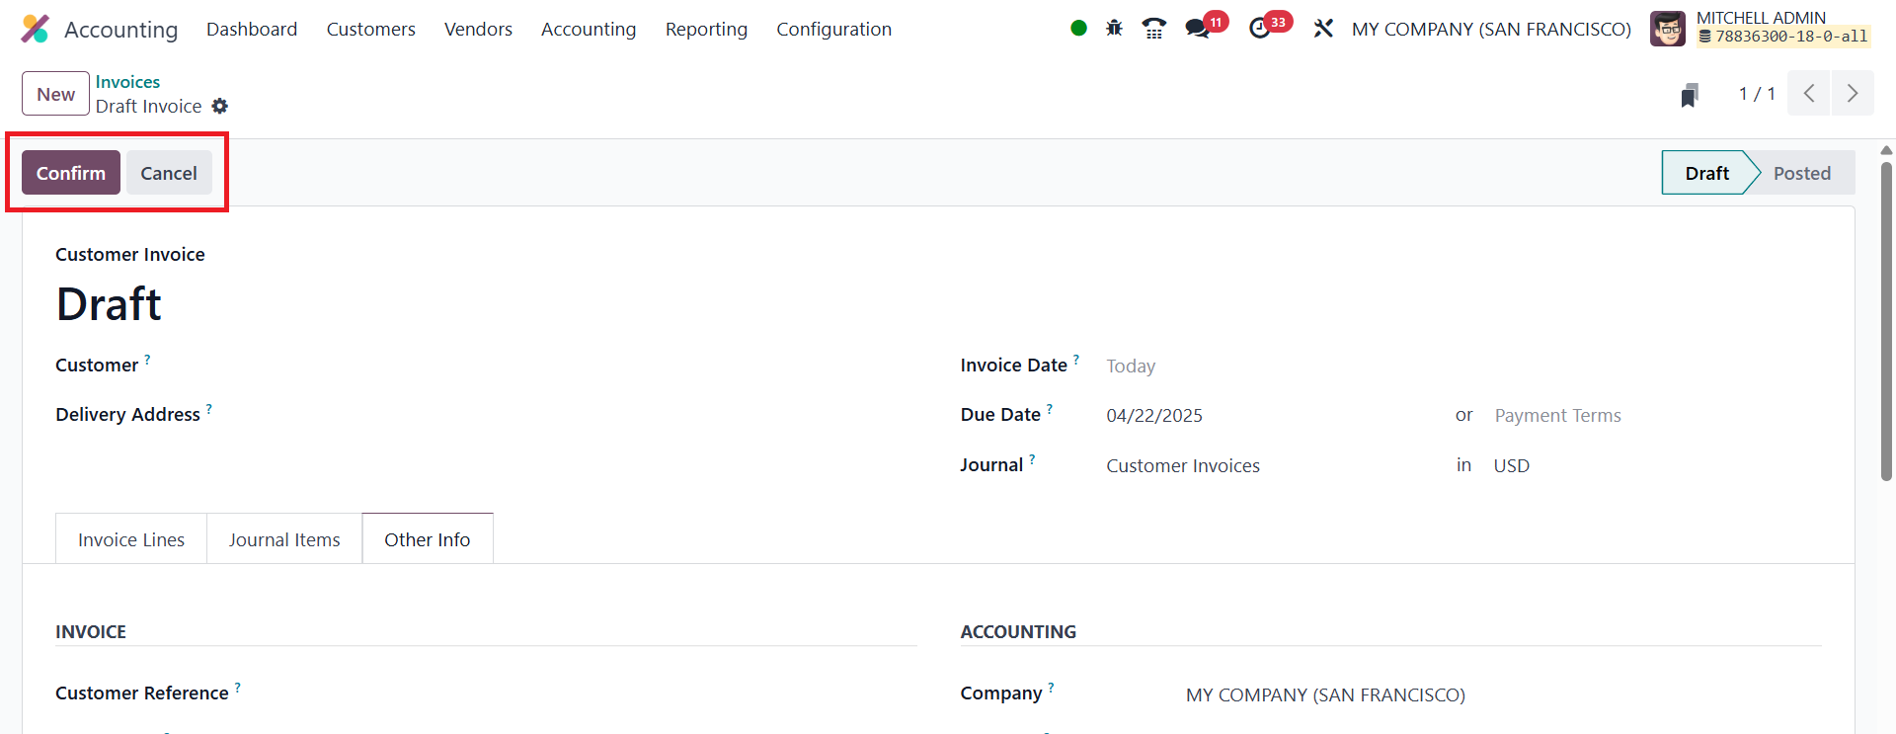This screenshot has width=1896, height=734.
Task: Switch to the Invoice Lines tab
Action: (x=131, y=539)
